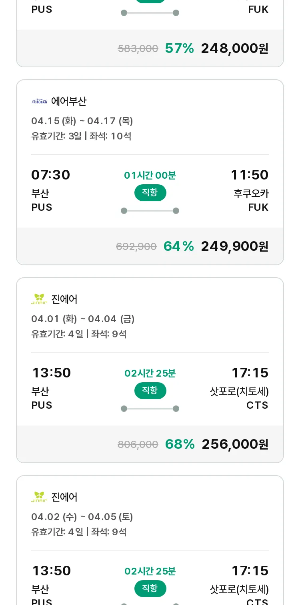This screenshot has width=300, height=605.
Task: Open the 249,900원 Air Busan fare
Action: 234,246
